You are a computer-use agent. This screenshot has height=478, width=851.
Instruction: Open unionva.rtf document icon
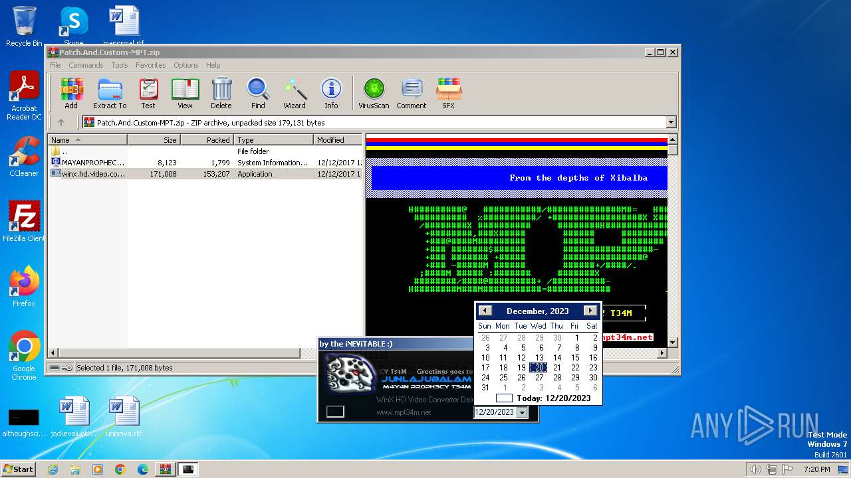(124, 416)
